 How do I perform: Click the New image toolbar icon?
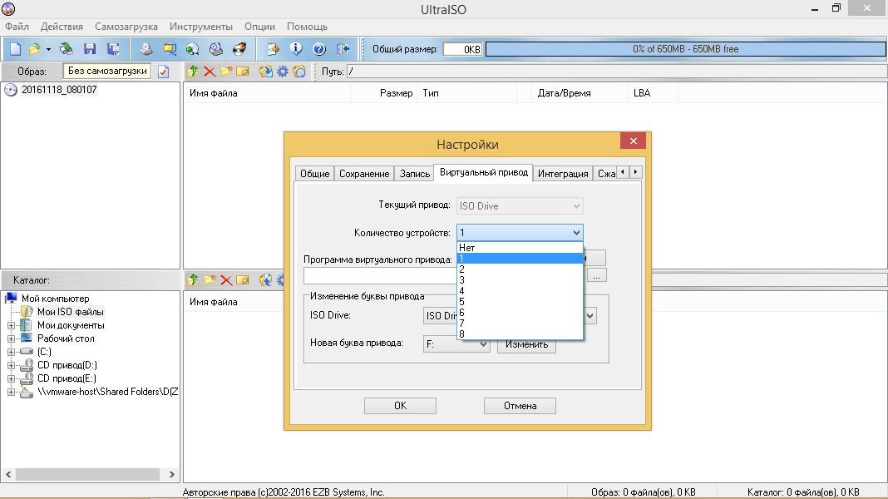15,49
